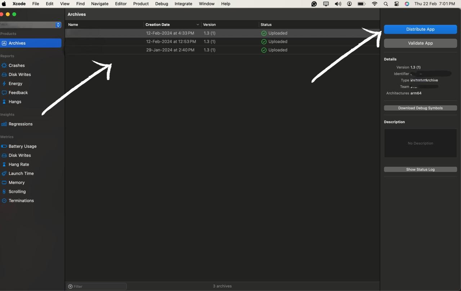Open the Edit menu

coord(50,4)
